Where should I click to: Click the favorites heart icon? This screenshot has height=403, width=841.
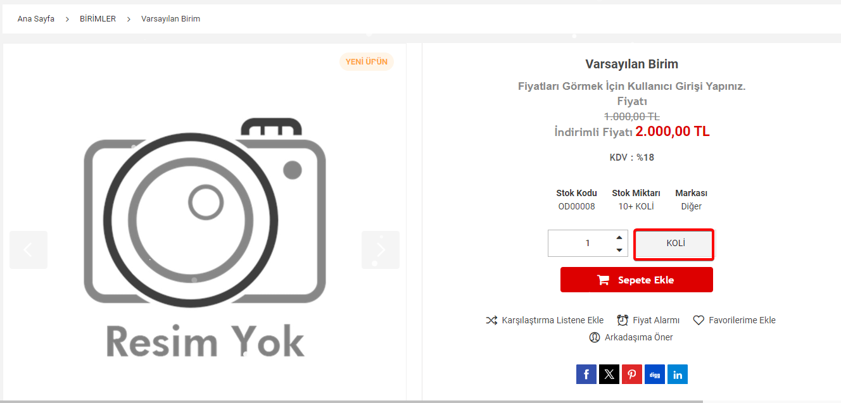[x=699, y=320]
